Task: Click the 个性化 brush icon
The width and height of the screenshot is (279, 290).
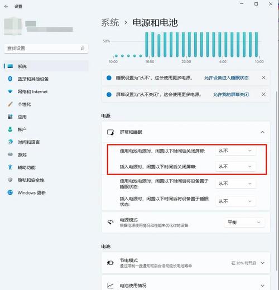Action: pyautogui.click(x=10, y=104)
